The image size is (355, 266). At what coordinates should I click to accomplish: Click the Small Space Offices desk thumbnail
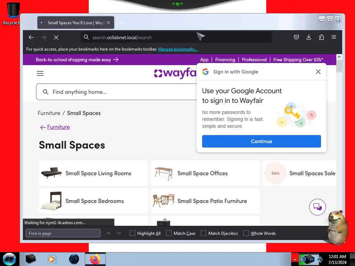click(164, 174)
